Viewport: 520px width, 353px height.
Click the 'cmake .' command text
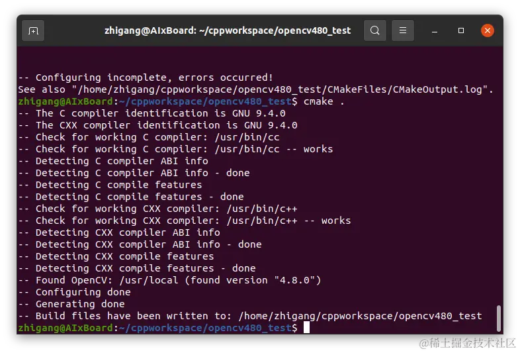pos(324,101)
